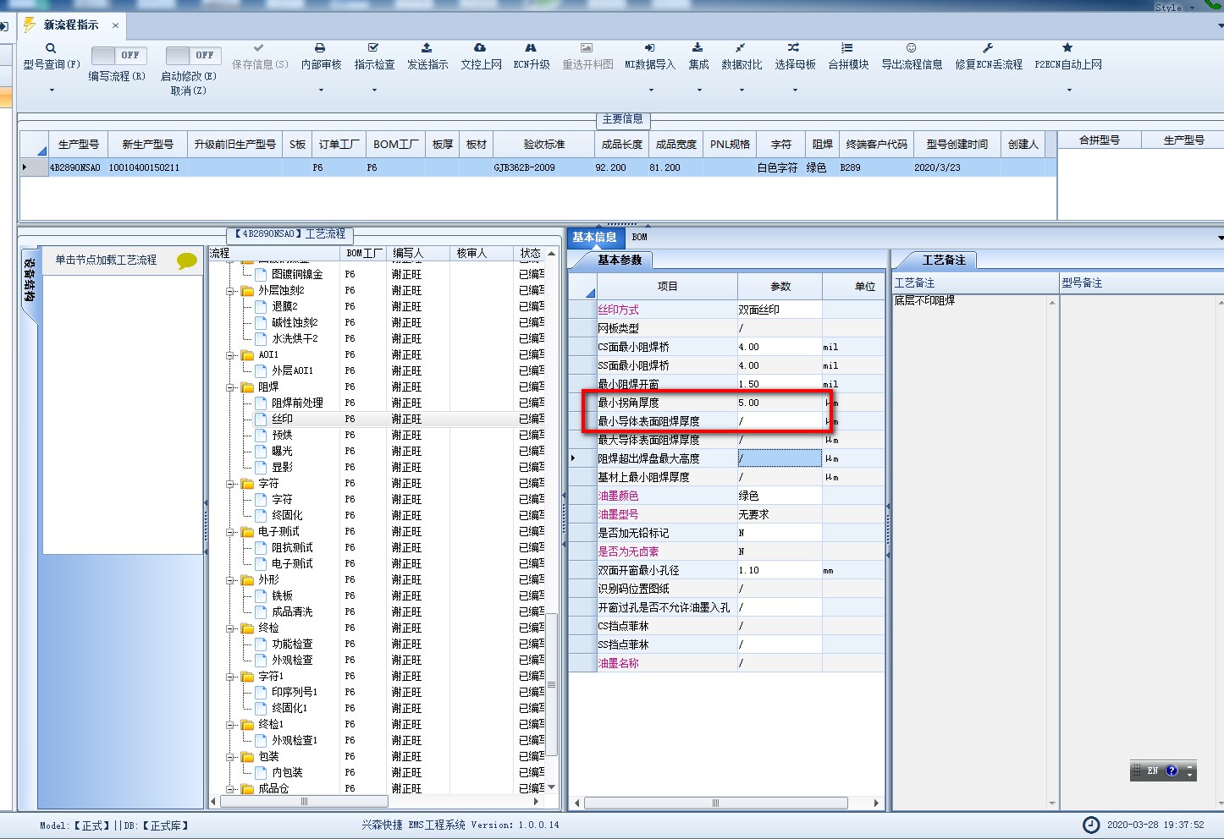Viewport: 1224px width, 839px height.
Task: Open MI数据导入 import tool
Action: click(649, 56)
